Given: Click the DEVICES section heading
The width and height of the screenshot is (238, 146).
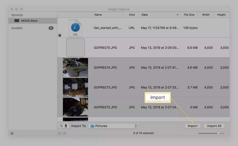Looking at the screenshot, I should pos(17,15).
